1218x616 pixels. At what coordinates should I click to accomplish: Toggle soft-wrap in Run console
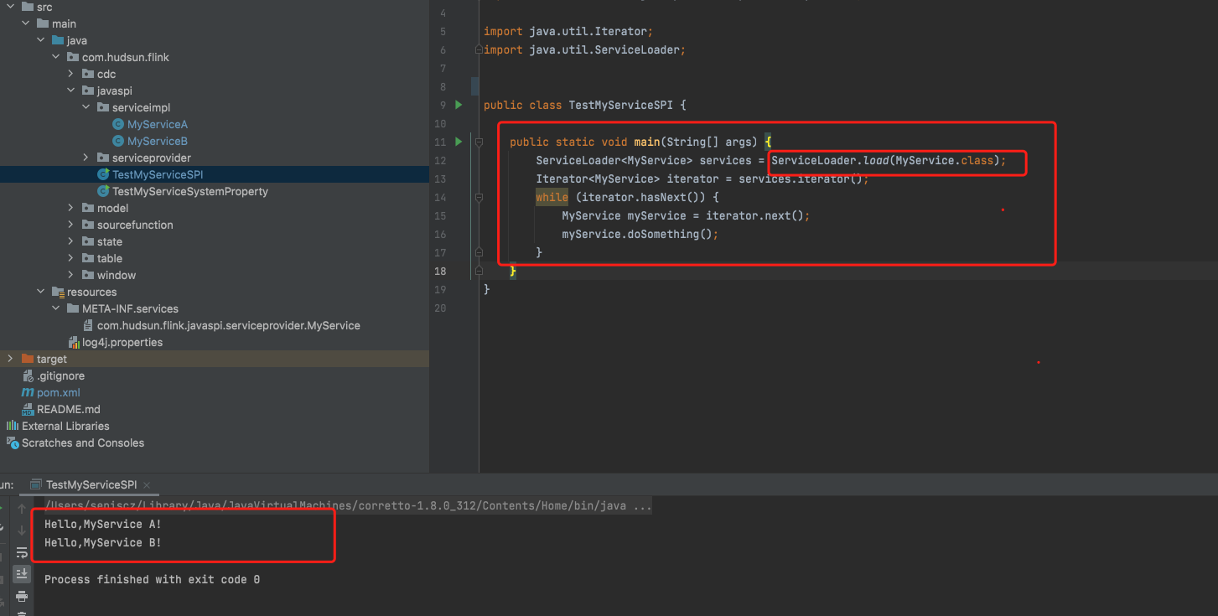pos(22,552)
